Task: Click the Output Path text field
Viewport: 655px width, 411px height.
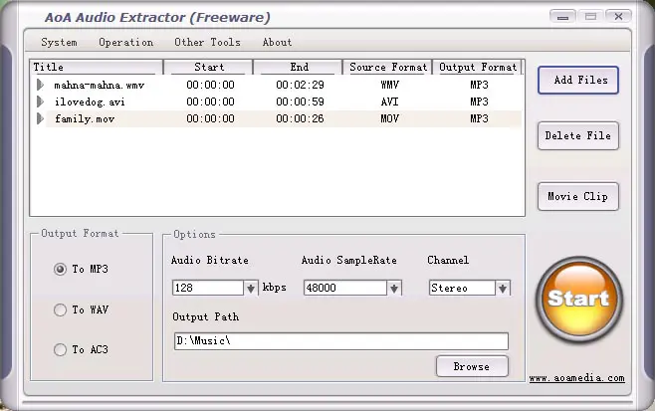Action: click(x=339, y=341)
